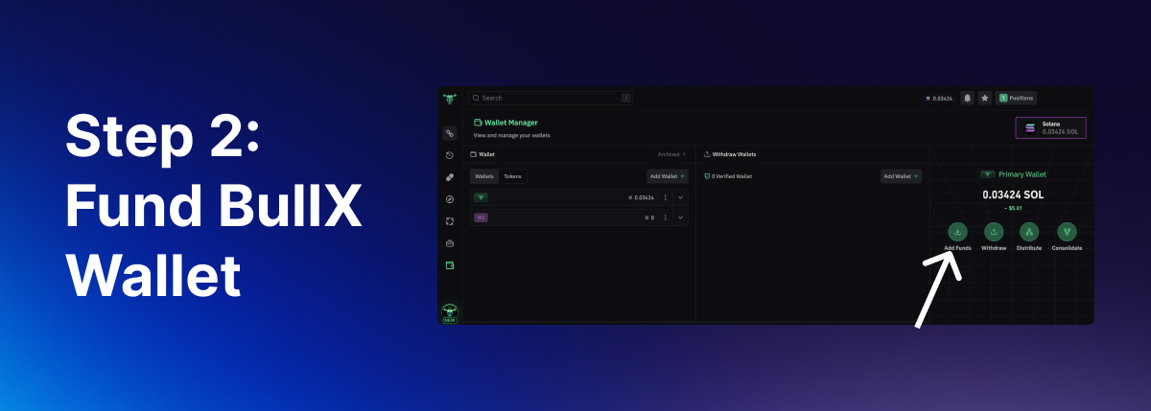Viewport: 1151px width, 411px height.
Task: Switch to the Tokens tab
Action: point(513,176)
